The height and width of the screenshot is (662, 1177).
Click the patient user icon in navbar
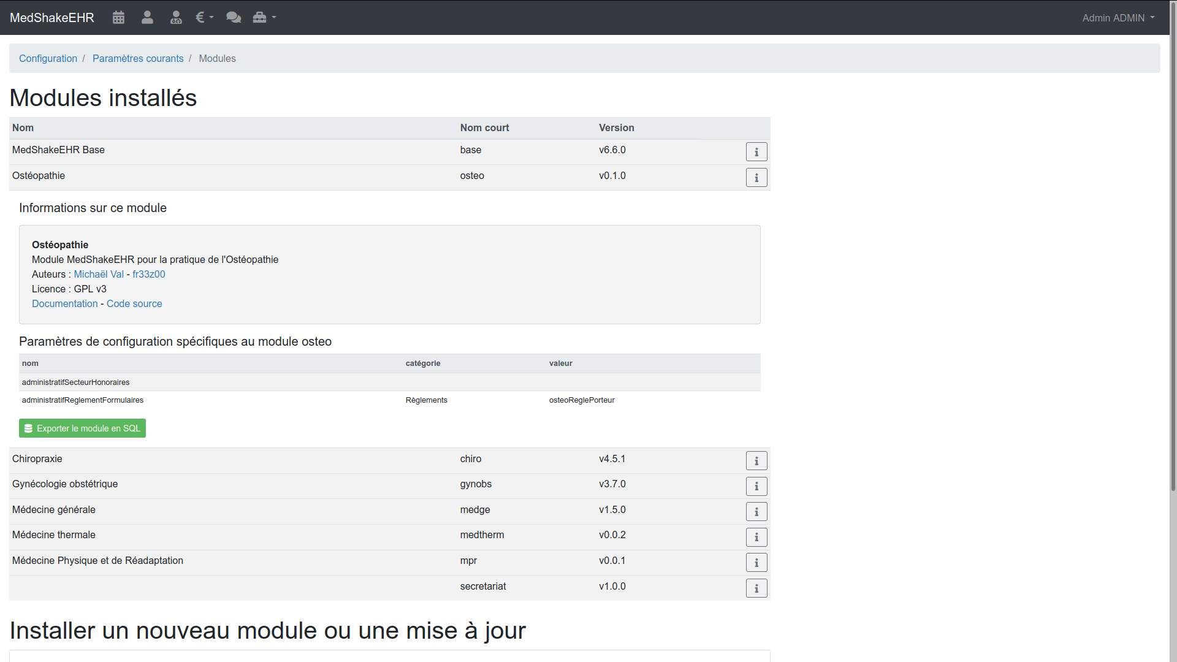(147, 18)
